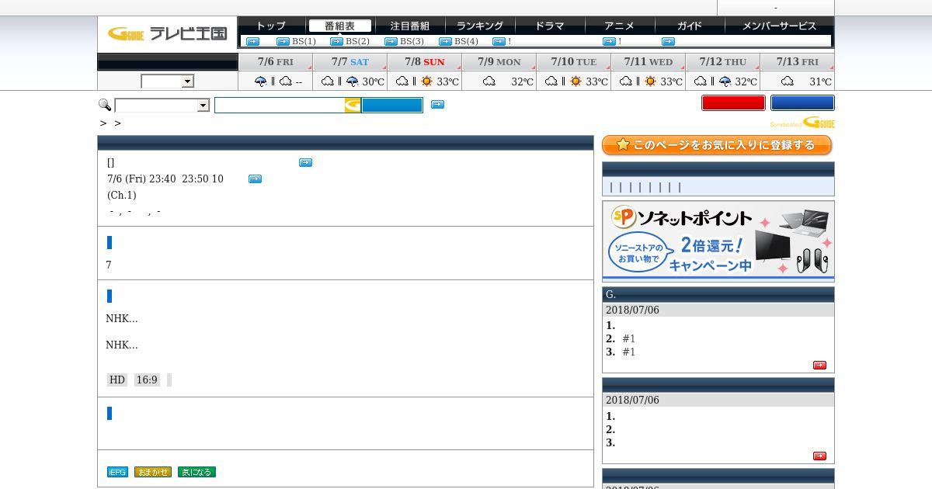The width and height of the screenshot is (932, 489).
Task: Click the red button right of the search bar
Action: tap(733, 102)
